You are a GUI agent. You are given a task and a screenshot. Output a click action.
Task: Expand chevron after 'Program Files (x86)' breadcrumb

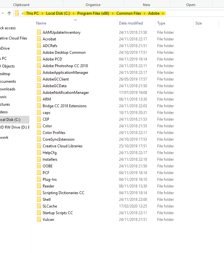[x=113, y=14]
